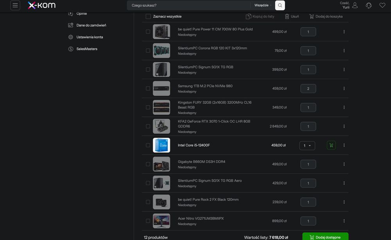Open options menu for KFA2 GeForce RTX 3070
391x240 pixels.
[x=344, y=126]
